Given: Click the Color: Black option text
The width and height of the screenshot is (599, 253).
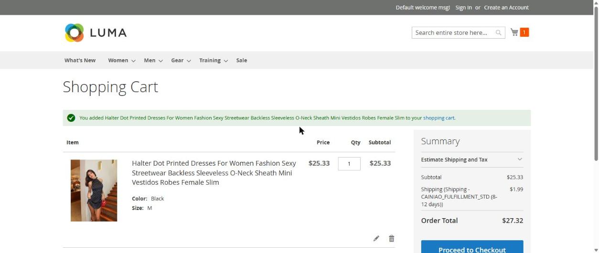Looking at the screenshot, I should coord(148,199).
